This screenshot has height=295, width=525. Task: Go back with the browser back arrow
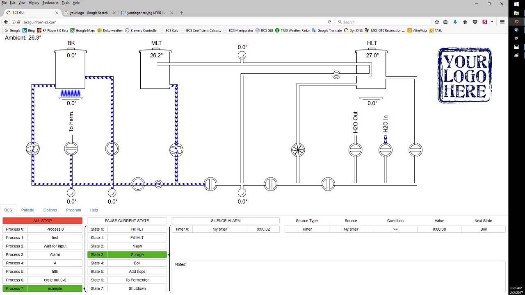tap(6, 22)
